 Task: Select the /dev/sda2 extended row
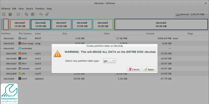coord(104,48)
